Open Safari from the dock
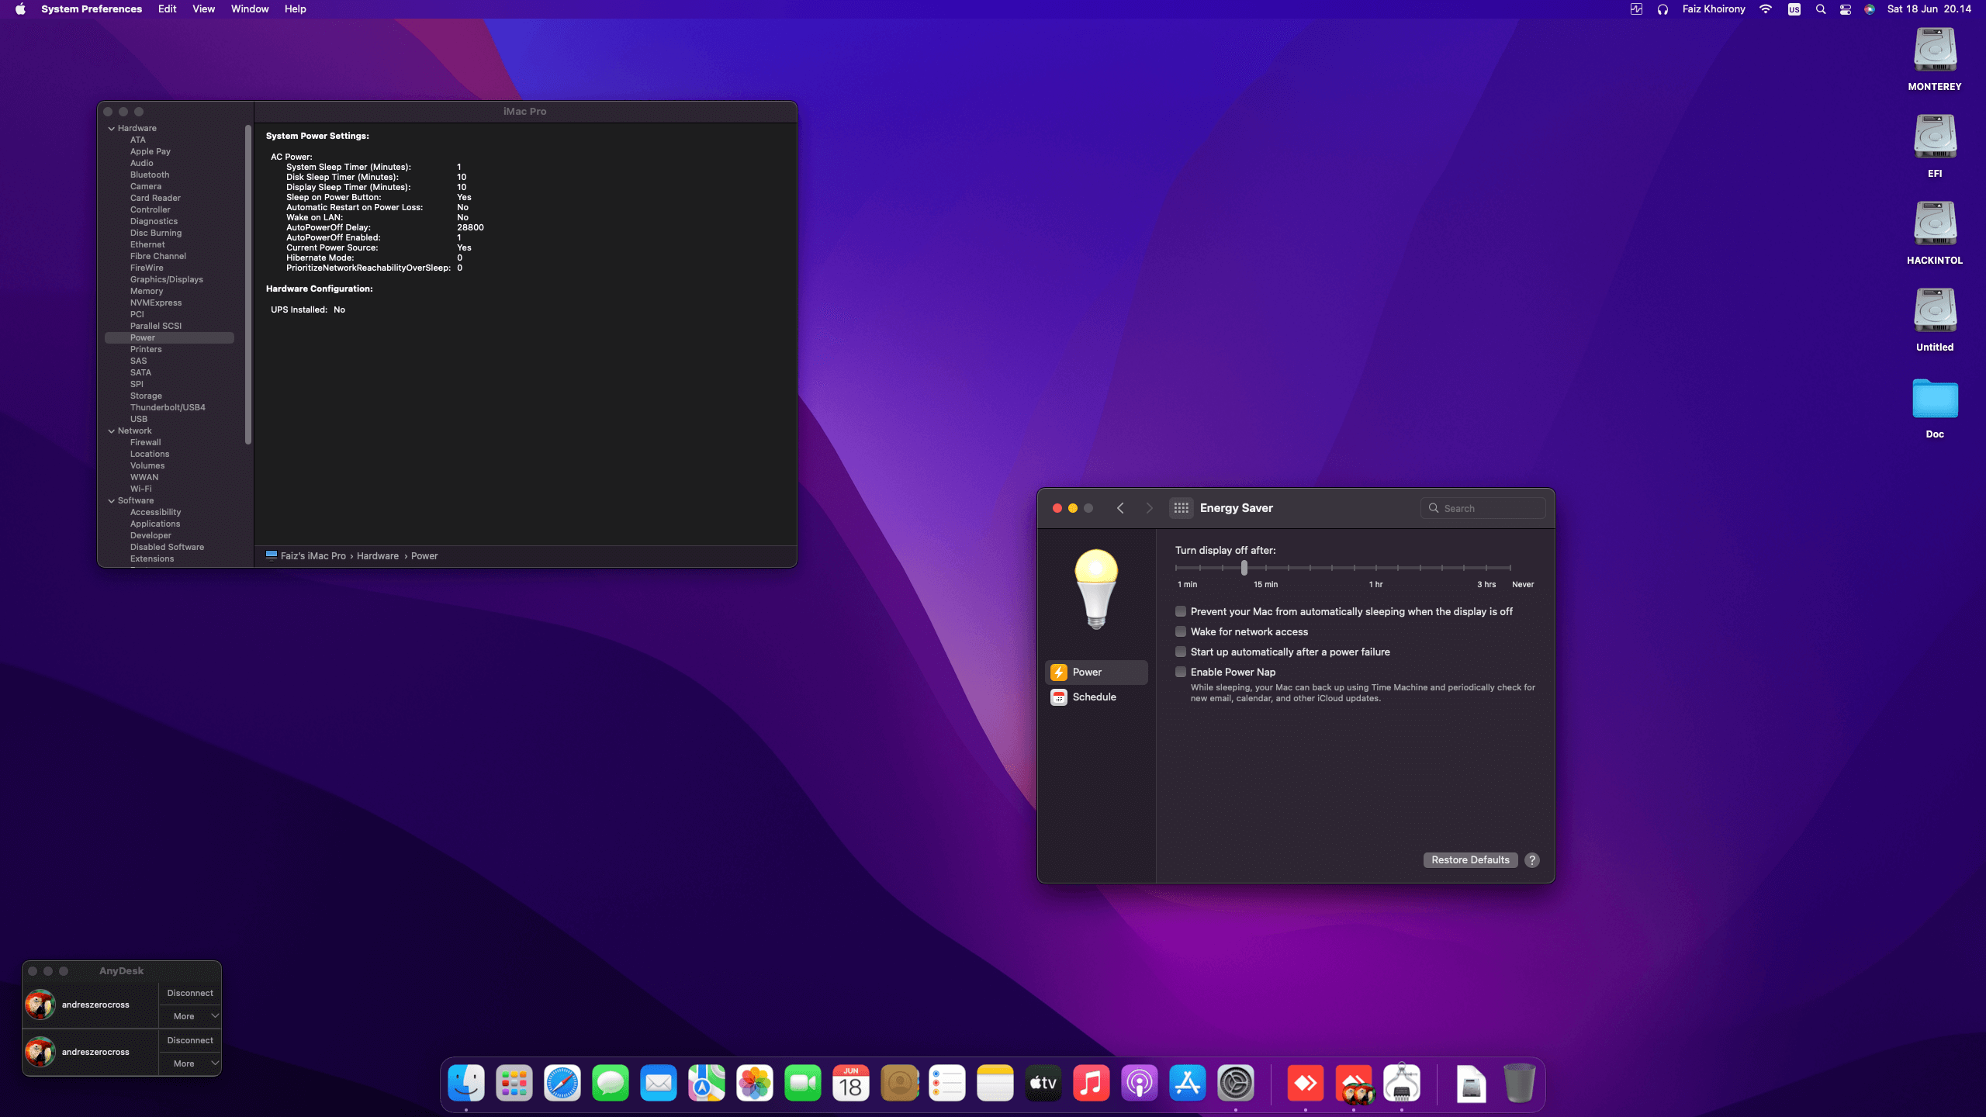 point(562,1083)
